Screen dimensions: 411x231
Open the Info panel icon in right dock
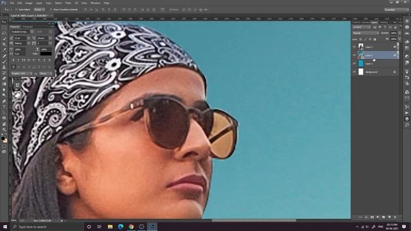tap(407, 27)
